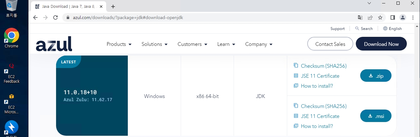Click the Azul logo
Screen dimensions: 420x137
[54, 44]
